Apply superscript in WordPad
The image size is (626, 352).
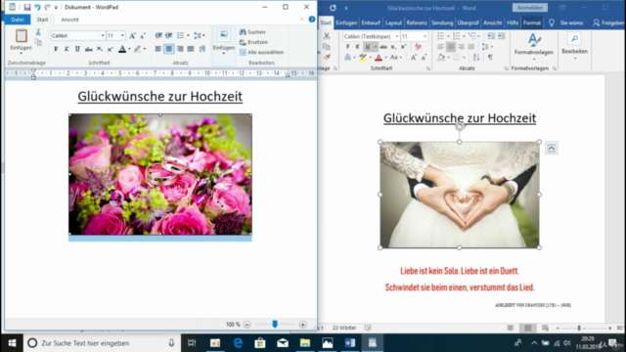tap(111, 49)
